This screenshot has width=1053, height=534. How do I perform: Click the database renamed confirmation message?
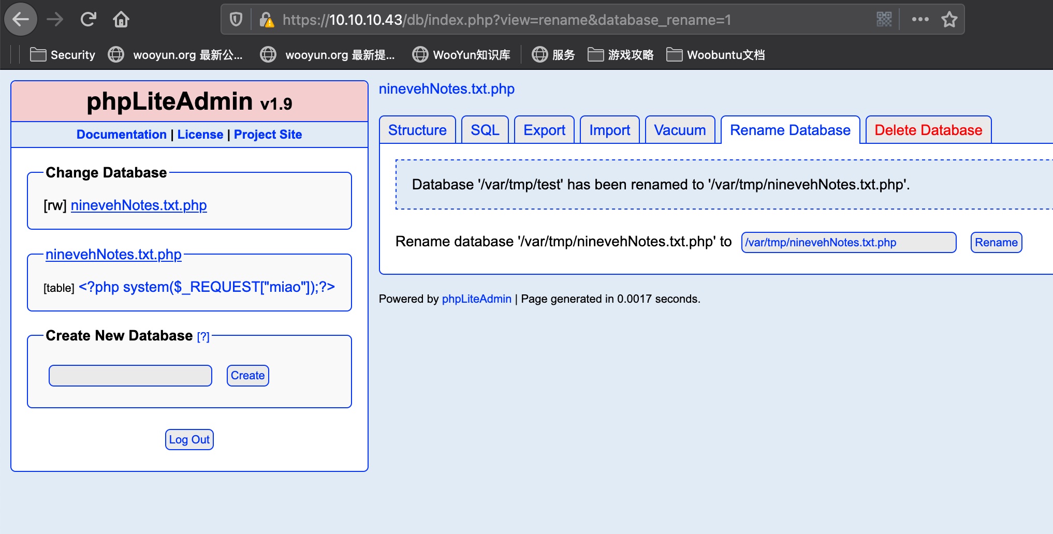pyautogui.click(x=661, y=185)
